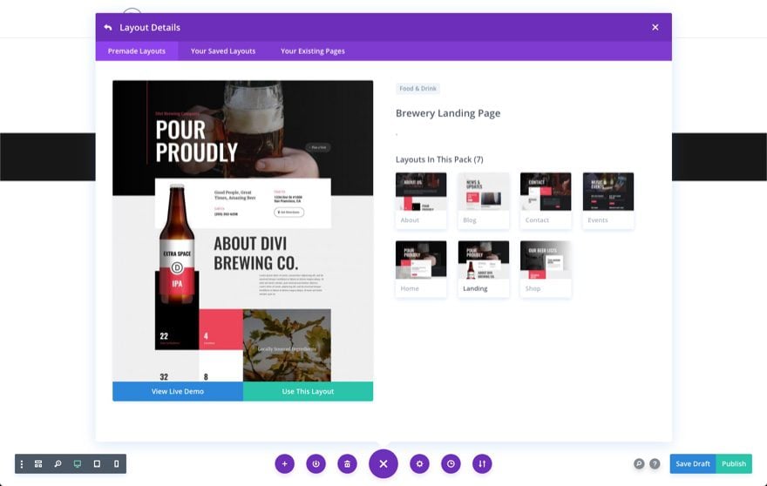Open the three-dot builder settings menu

22,464
